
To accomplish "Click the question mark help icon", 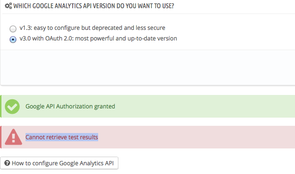I will click(7, 163).
